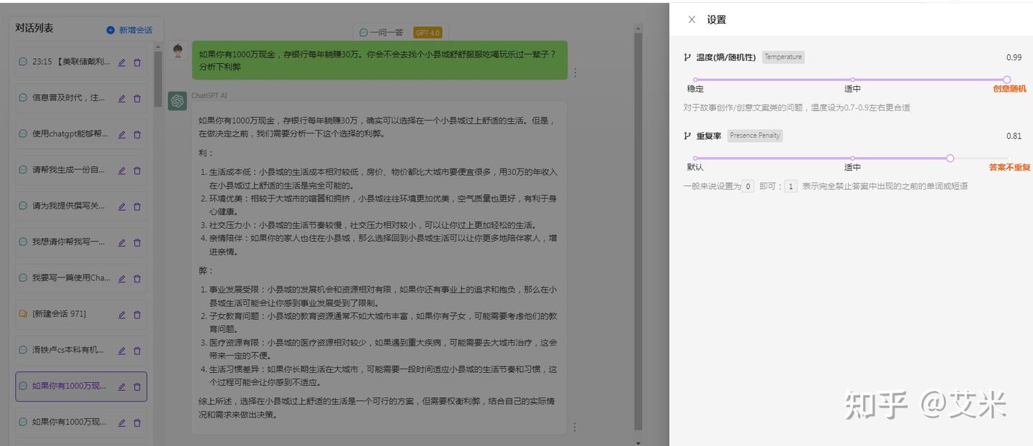The width and height of the screenshot is (1033, 446).
Task: Open the 信息普及时代 conversation
Action: 81,98
